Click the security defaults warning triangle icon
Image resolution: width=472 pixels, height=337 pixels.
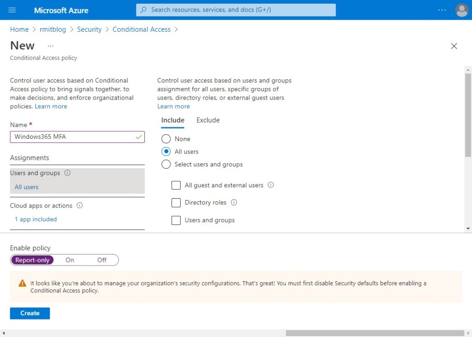pyautogui.click(x=22, y=283)
